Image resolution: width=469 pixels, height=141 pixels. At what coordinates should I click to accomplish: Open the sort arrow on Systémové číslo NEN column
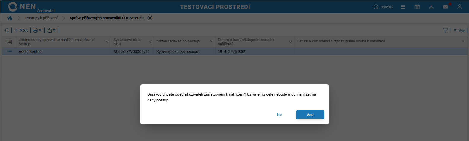150,42
